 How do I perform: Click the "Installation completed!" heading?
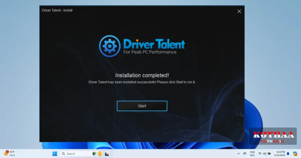pyautogui.click(x=142, y=75)
